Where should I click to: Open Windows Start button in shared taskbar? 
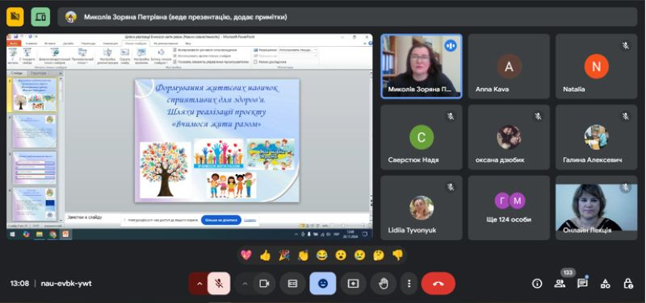(12, 234)
